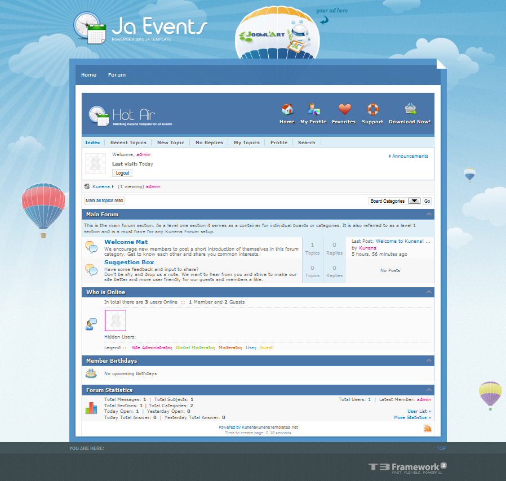Open the Announcements link
This screenshot has height=481, width=506.
coord(410,156)
